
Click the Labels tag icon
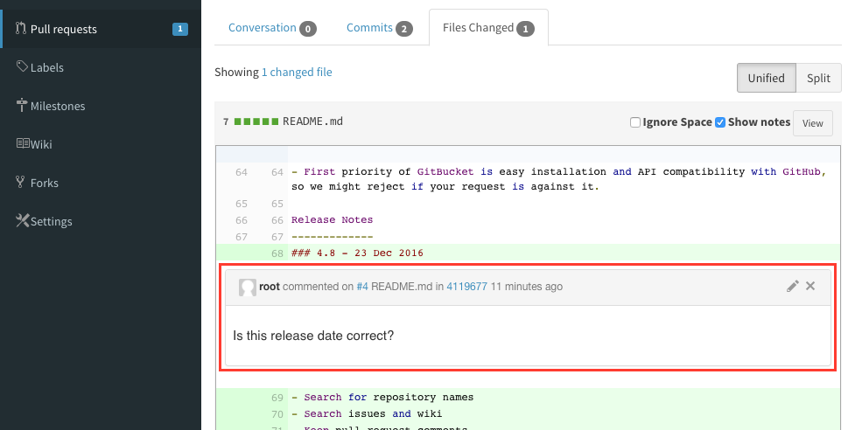[x=22, y=66]
